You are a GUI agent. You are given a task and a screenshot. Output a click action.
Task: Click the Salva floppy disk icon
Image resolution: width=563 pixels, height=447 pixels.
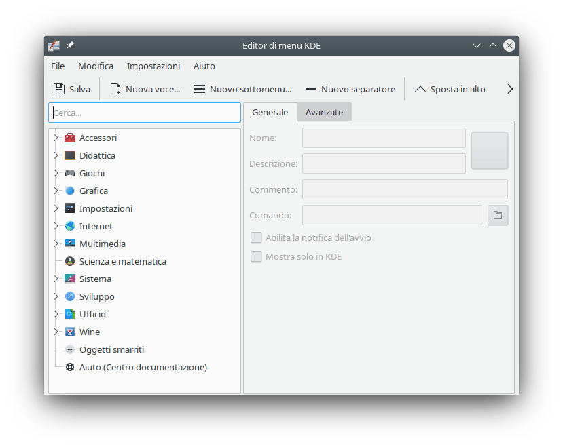click(x=59, y=89)
